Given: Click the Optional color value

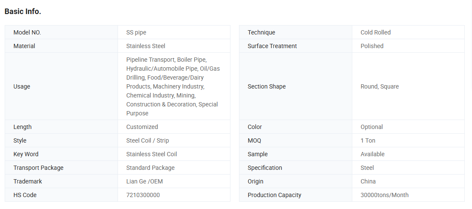Looking at the screenshot, I should pos(371,127).
